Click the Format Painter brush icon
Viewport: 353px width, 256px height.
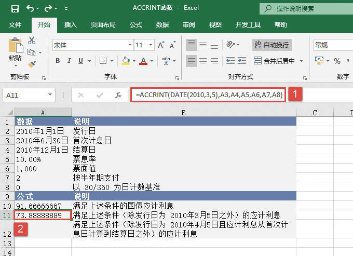[x=32, y=64]
